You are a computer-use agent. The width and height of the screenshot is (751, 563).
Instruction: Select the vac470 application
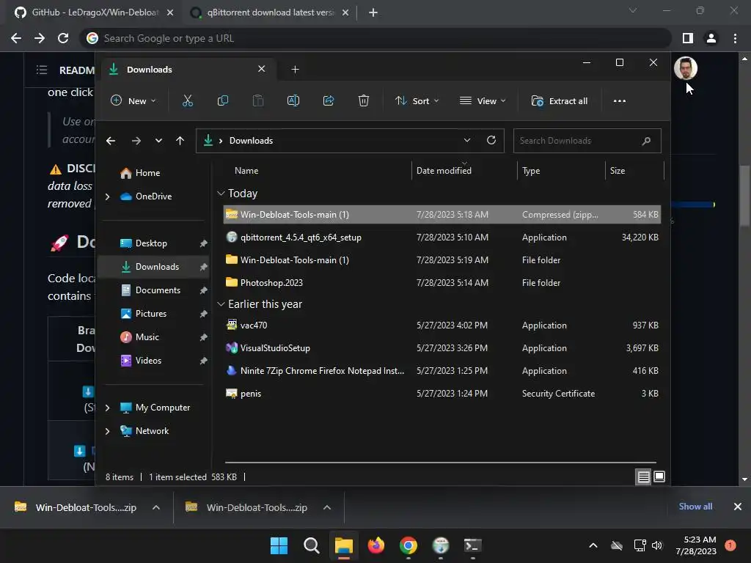[442, 325]
